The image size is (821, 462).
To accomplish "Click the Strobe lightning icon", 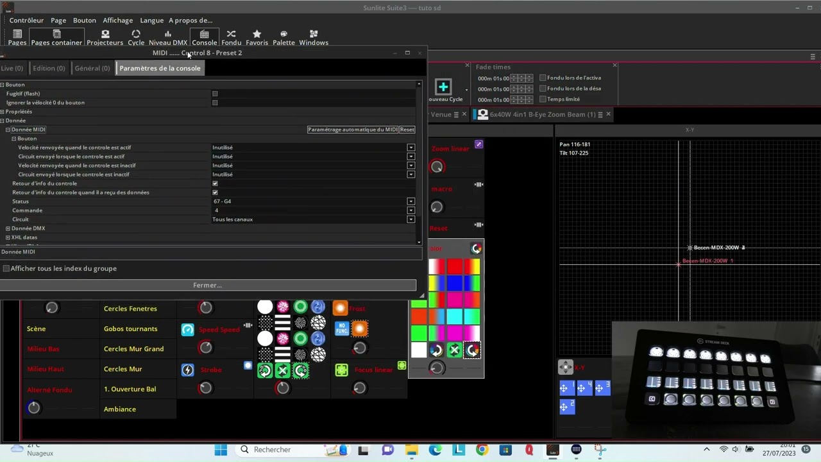I will click(187, 370).
